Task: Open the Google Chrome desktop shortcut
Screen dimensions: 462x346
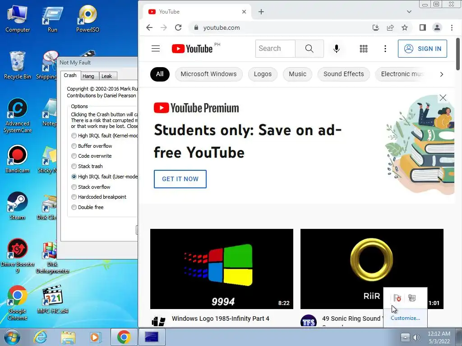Action: (x=18, y=303)
